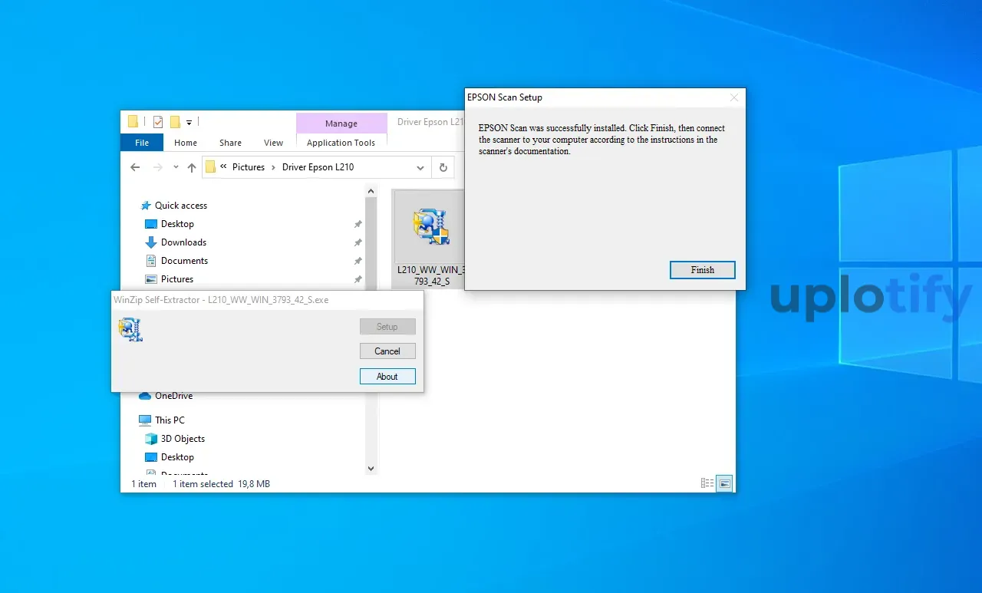Click the L210_WW_WIN_3 793_42_S file name label
This screenshot has width=982, height=593.
tap(430, 276)
